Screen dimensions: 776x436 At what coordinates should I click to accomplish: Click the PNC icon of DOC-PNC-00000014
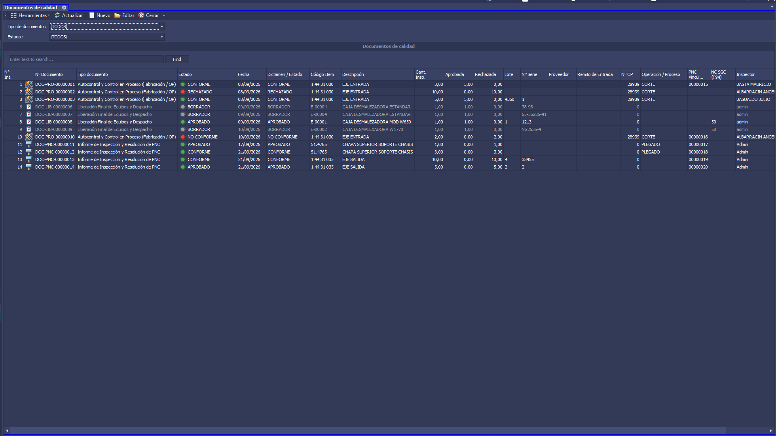click(29, 167)
